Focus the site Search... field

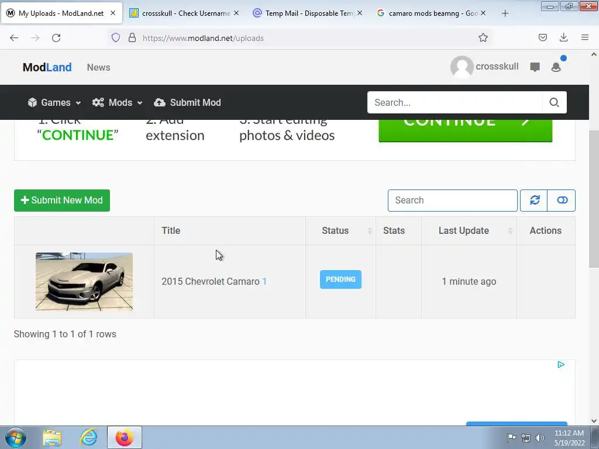(x=455, y=102)
